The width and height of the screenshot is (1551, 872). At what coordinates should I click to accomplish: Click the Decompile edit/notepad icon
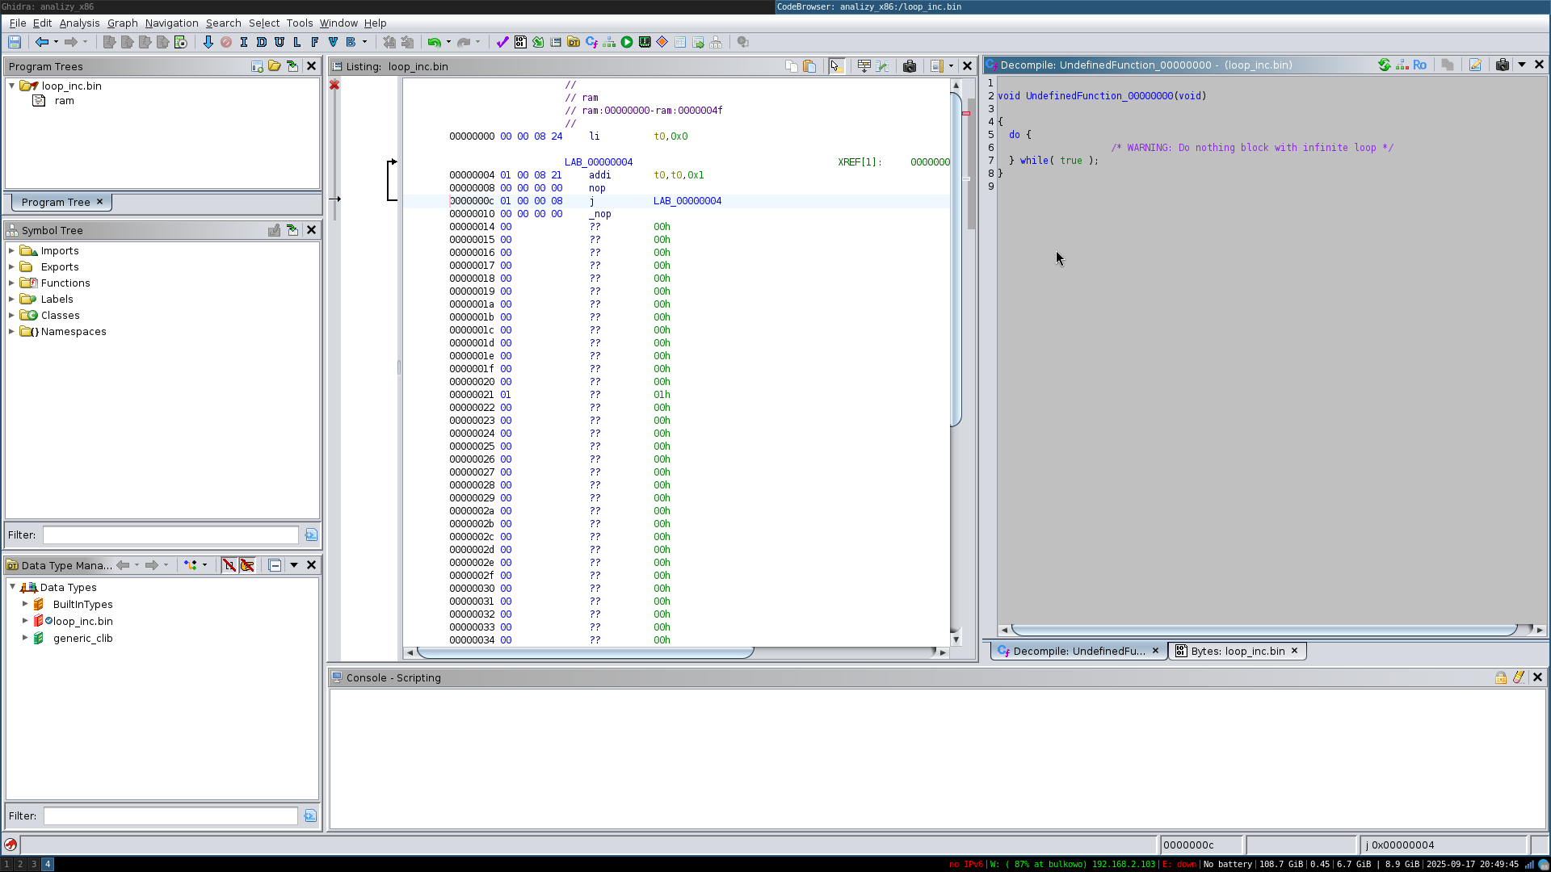[x=1475, y=65]
